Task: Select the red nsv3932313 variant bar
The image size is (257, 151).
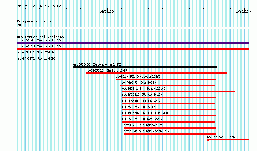Action: coord(169,98)
